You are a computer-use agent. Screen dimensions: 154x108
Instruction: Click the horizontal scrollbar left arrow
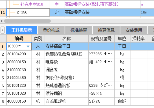[2, 21]
